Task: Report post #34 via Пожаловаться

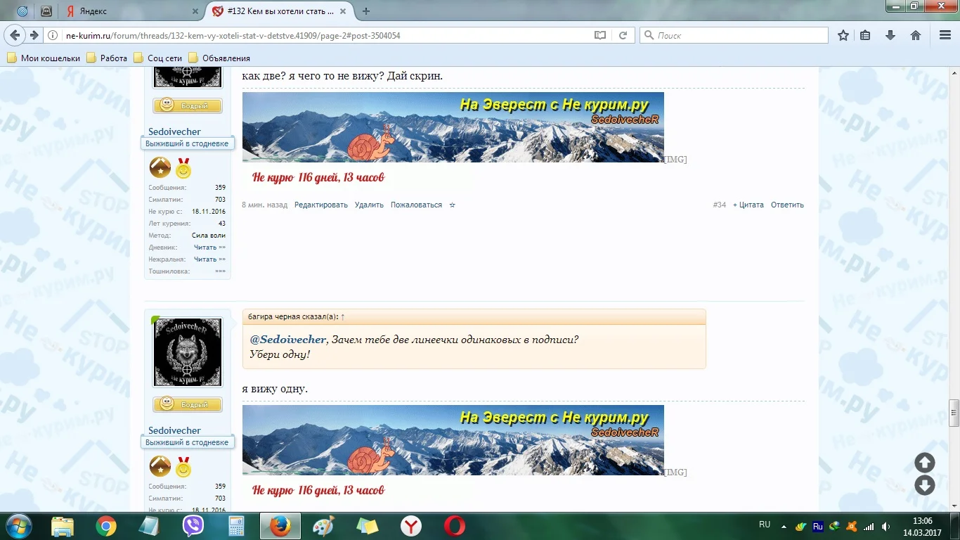Action: 416,205
